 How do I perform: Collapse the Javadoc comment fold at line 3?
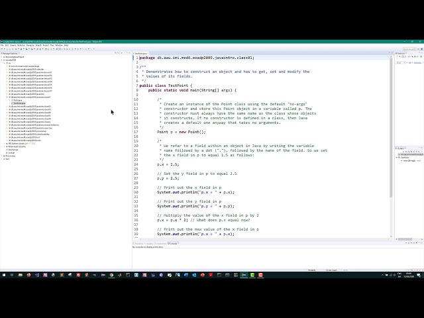click(138, 67)
